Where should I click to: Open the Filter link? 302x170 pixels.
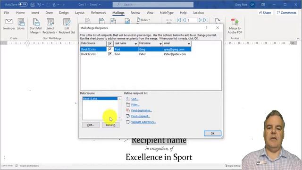pos(135,105)
